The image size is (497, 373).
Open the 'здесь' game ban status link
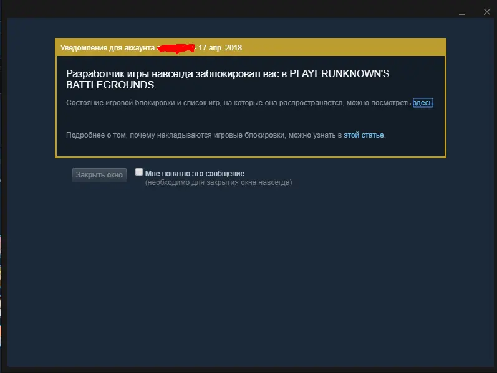tap(423, 103)
